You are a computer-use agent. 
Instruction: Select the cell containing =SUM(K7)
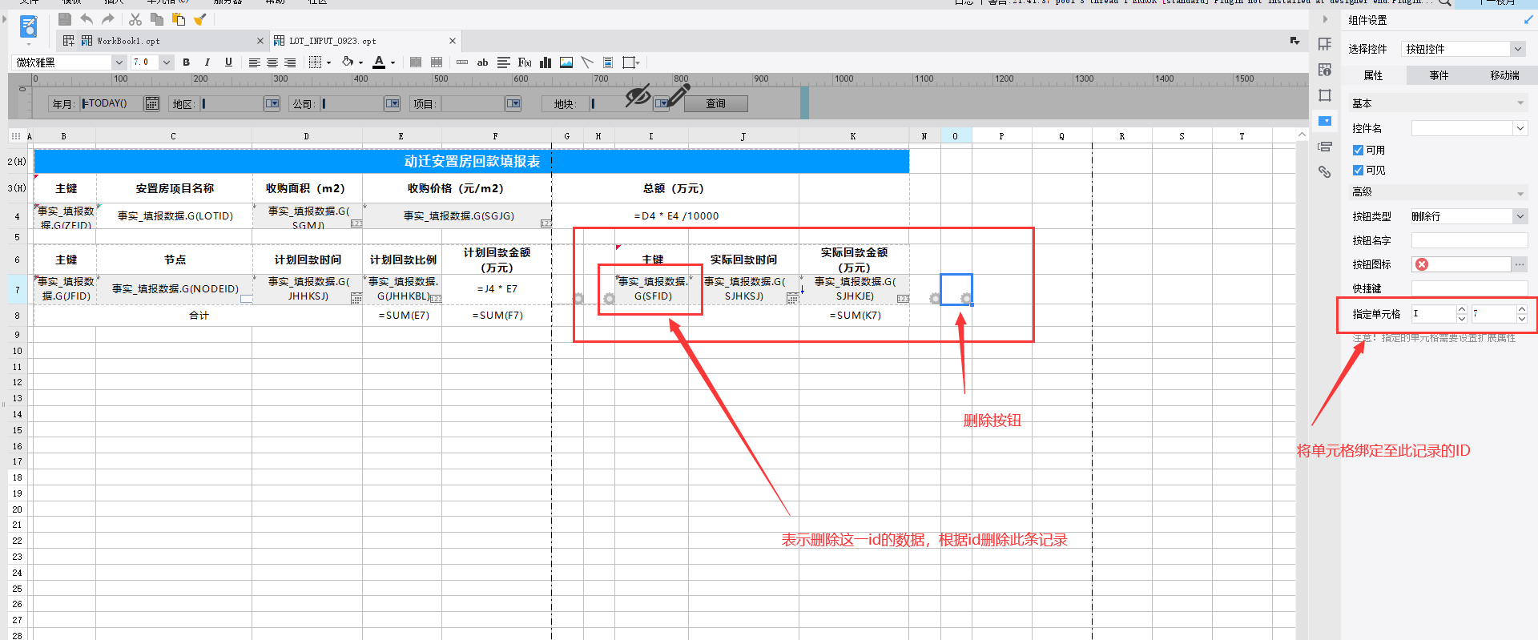point(855,316)
